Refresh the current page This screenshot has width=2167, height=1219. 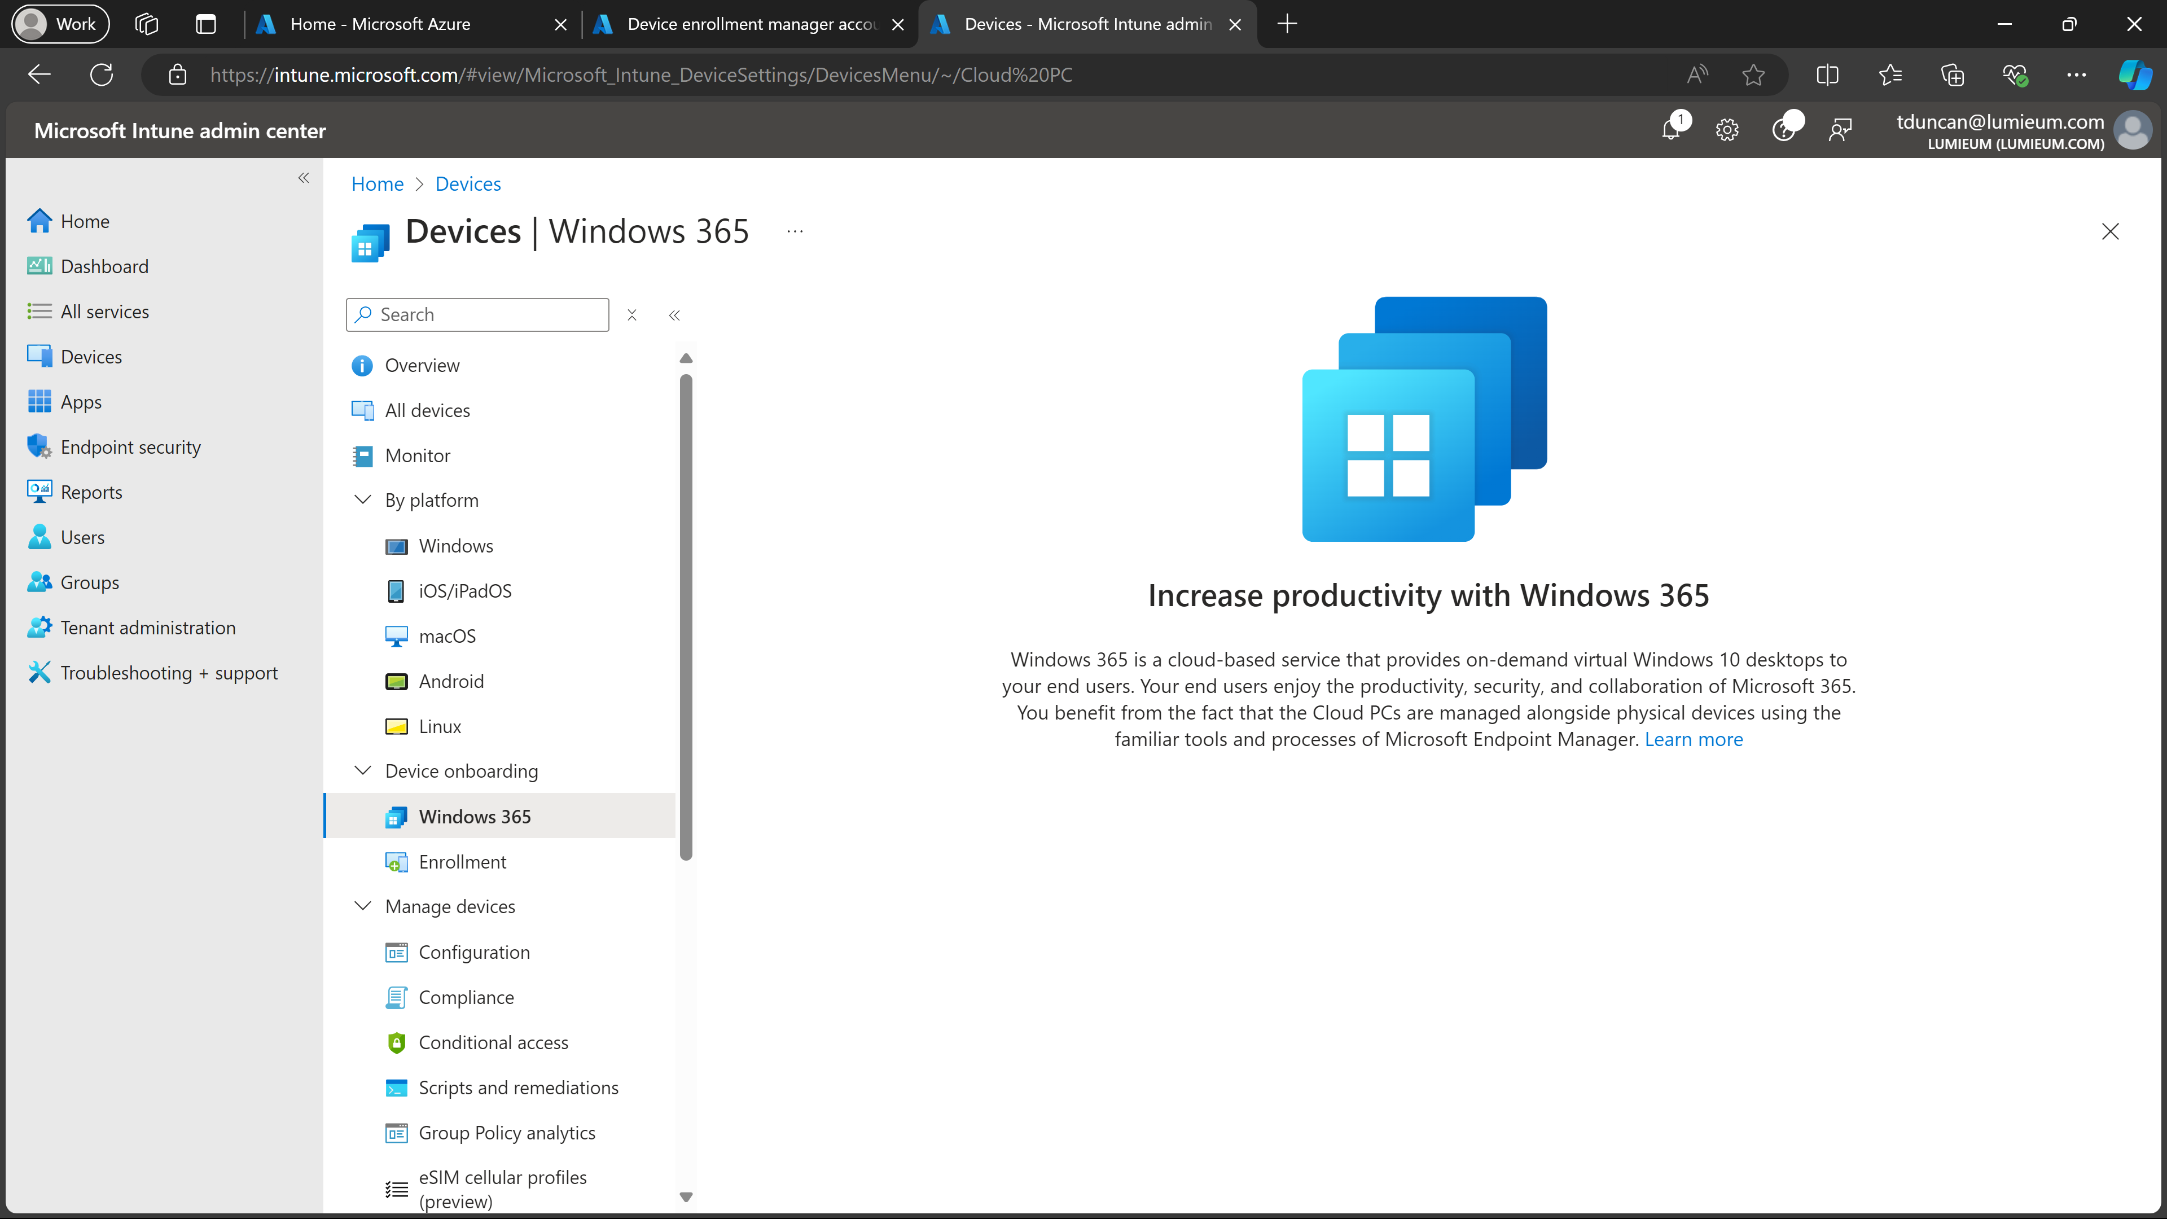(102, 75)
